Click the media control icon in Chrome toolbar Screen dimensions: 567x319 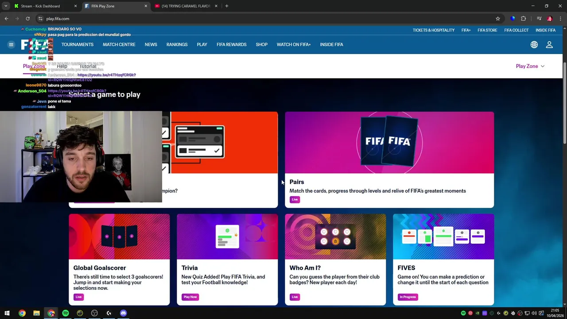click(539, 19)
